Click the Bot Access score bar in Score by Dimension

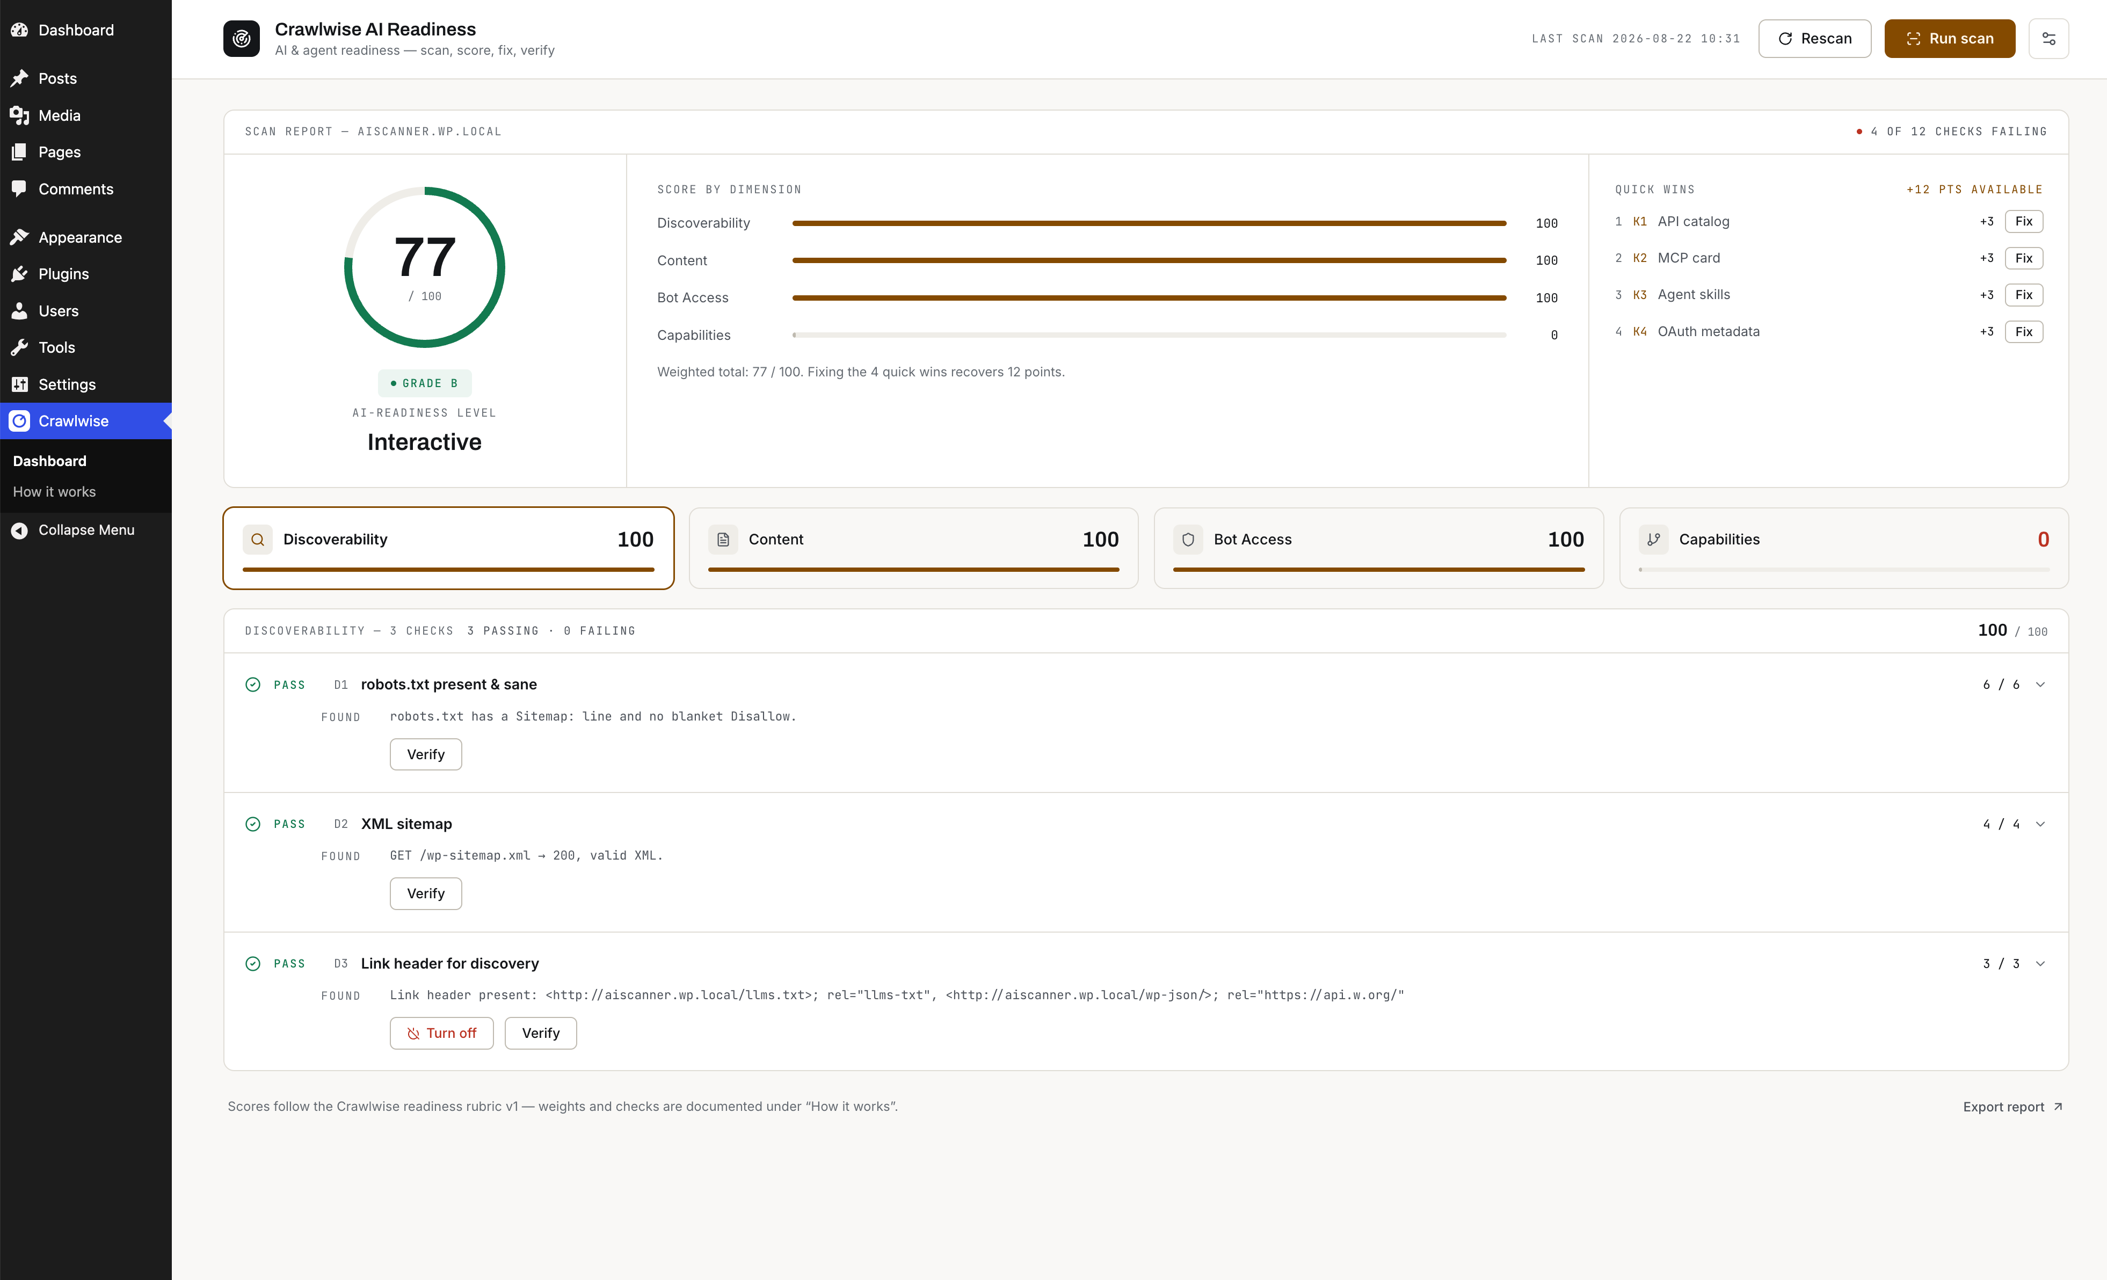(1149, 297)
